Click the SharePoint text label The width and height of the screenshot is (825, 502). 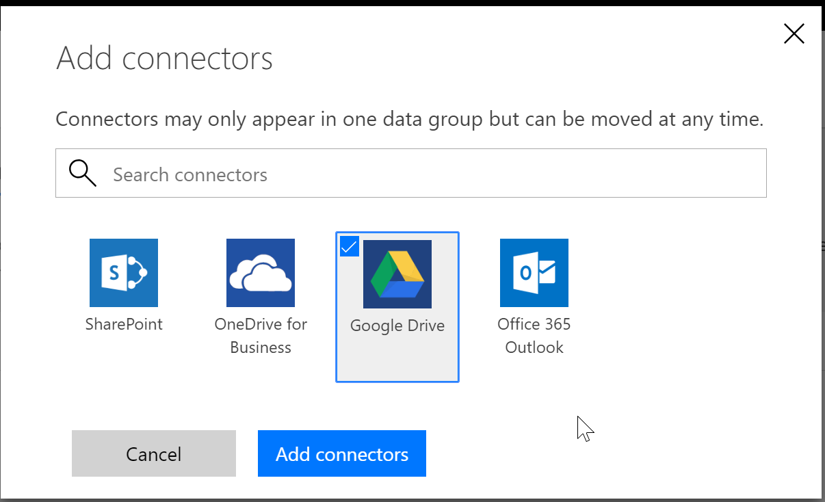124,324
